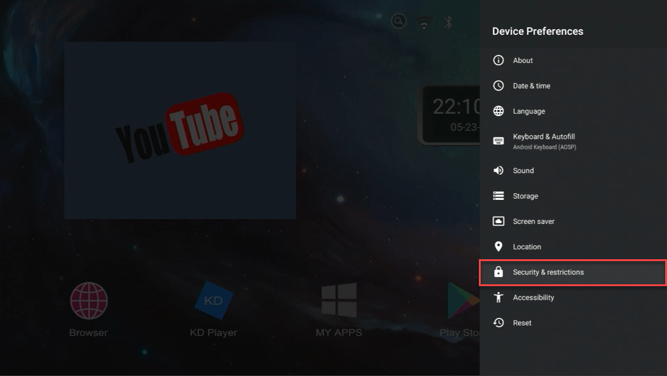Open Keyboard & Autofill settings
667x376 pixels.
[573, 141]
